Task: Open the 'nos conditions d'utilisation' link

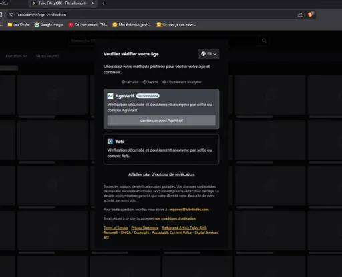Action: [x=175, y=218]
